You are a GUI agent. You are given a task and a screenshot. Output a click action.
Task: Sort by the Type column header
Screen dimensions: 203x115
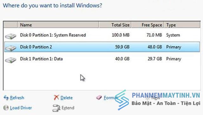coord(182,25)
